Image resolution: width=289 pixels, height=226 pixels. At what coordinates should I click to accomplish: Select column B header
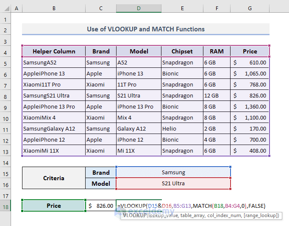click(54, 8)
